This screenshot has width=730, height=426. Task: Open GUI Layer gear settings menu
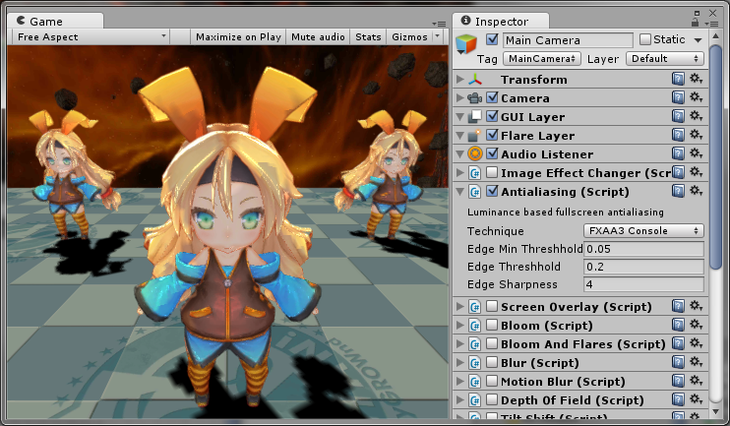coord(696,116)
